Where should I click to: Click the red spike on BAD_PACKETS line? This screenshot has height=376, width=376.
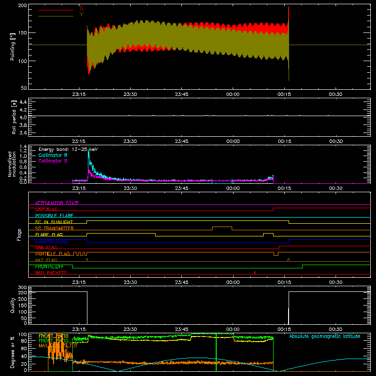tap(255, 273)
